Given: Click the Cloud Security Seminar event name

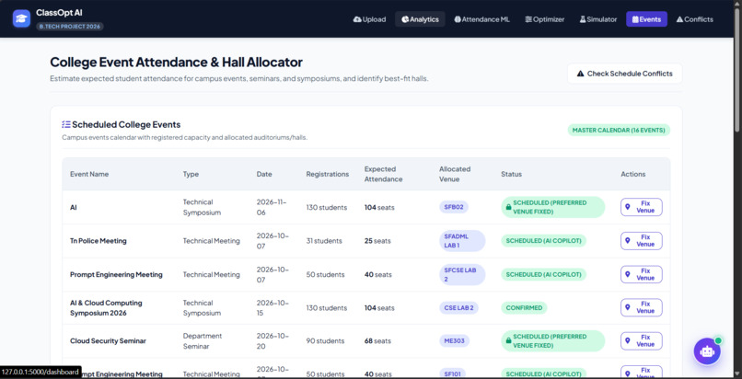Looking at the screenshot, I should pyautogui.click(x=108, y=341).
